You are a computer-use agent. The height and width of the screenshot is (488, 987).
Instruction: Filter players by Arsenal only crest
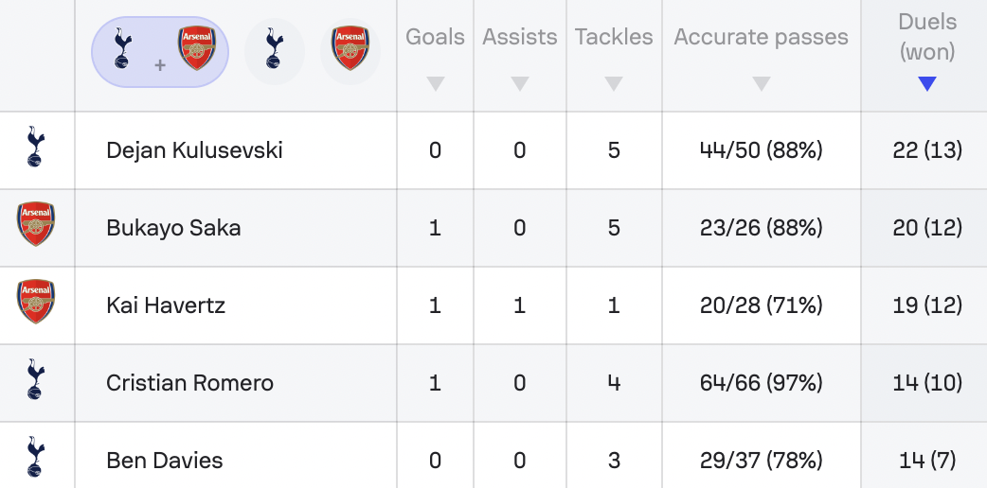tap(350, 52)
